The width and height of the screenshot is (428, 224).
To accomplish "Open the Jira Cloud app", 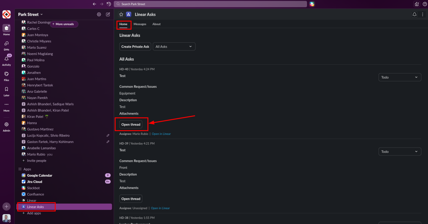I will (x=64, y=182).
